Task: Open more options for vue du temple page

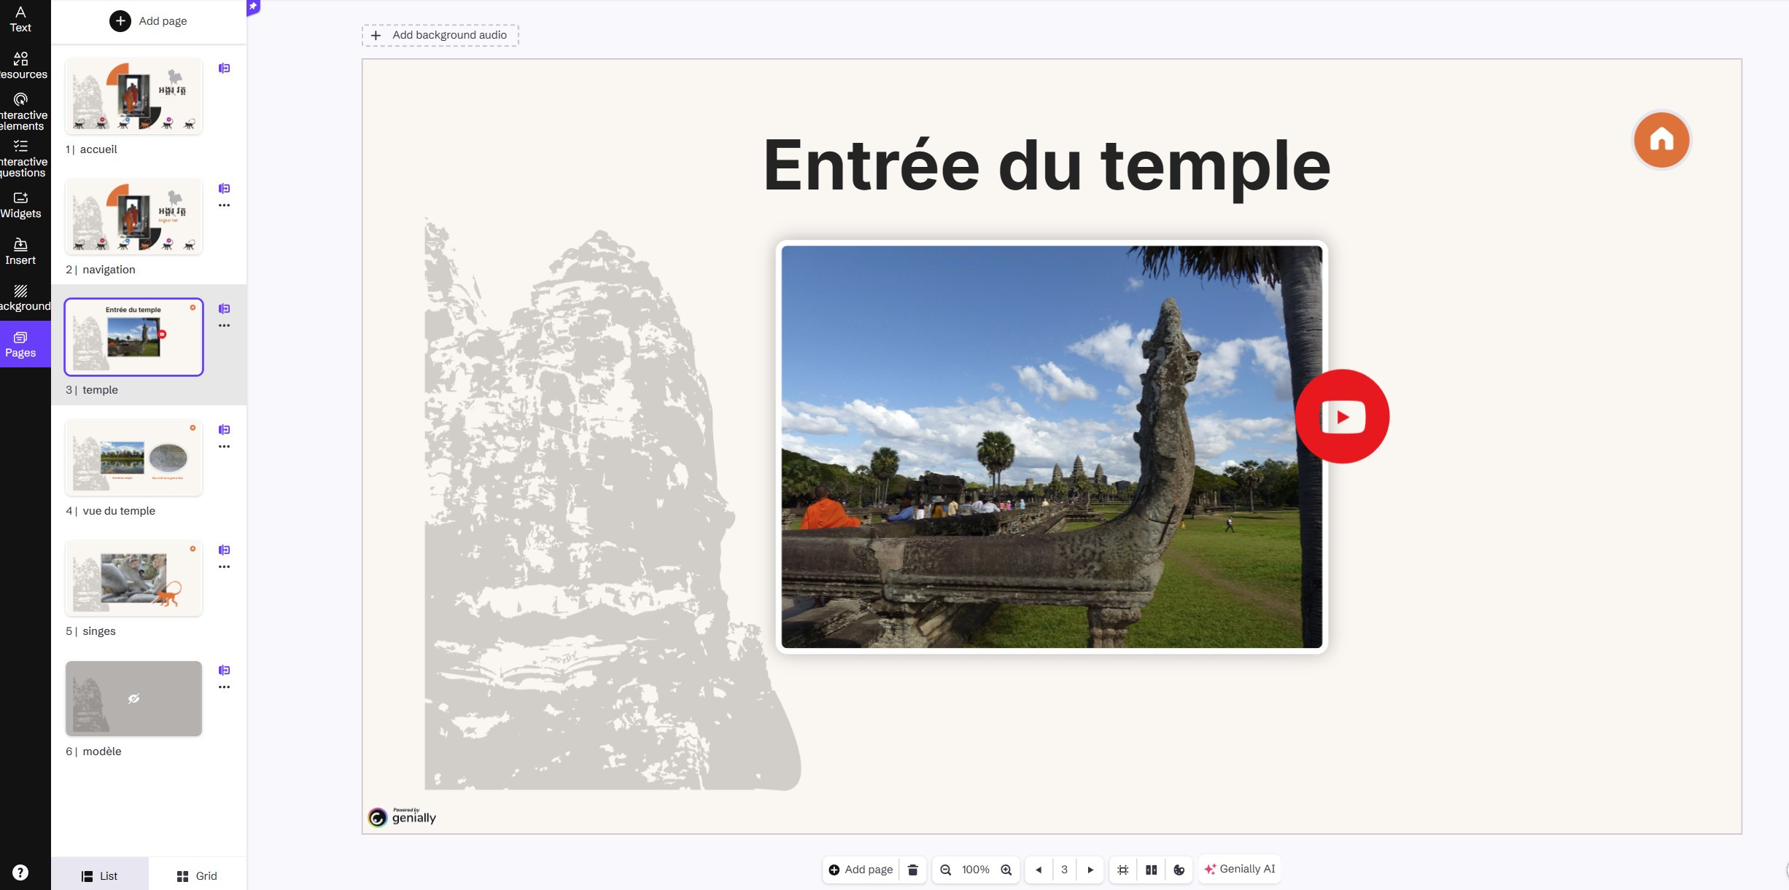Action: click(x=224, y=447)
